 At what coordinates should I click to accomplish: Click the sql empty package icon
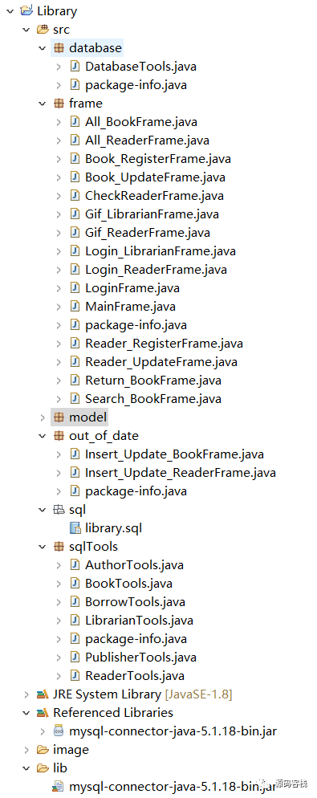59,510
